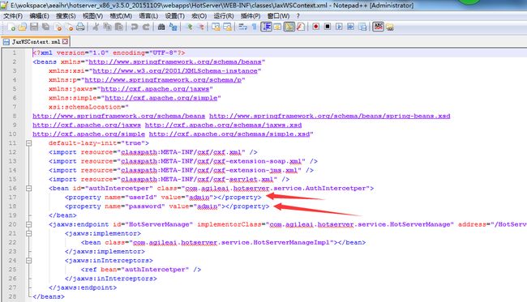The image size is (527, 302).
Task: Open the Function List panel icon
Action: [x=301, y=27]
